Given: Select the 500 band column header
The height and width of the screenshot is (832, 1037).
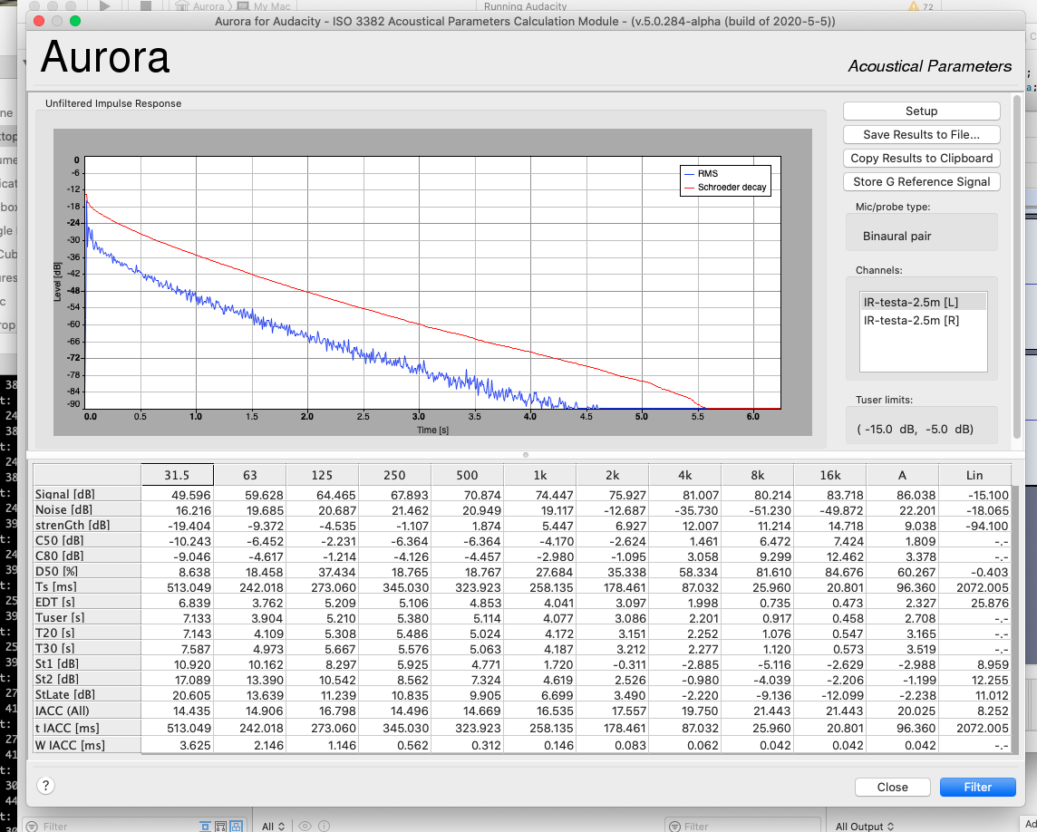Looking at the screenshot, I should click(467, 475).
